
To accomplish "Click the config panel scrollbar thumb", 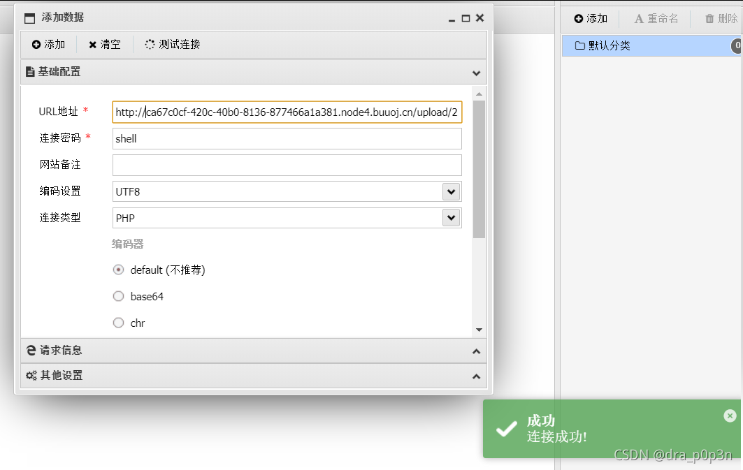I will [x=479, y=170].
